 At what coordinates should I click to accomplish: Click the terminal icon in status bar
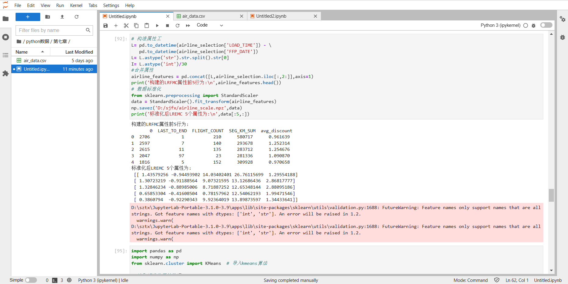[x=55, y=280]
